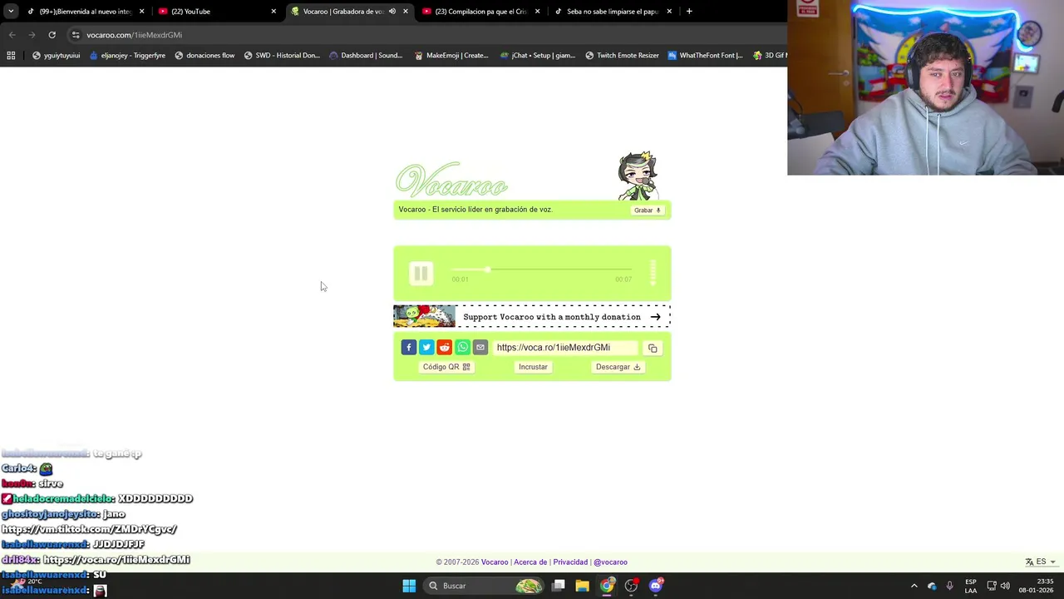Share recording by email icon
This screenshot has width=1064, height=599.
480,347
